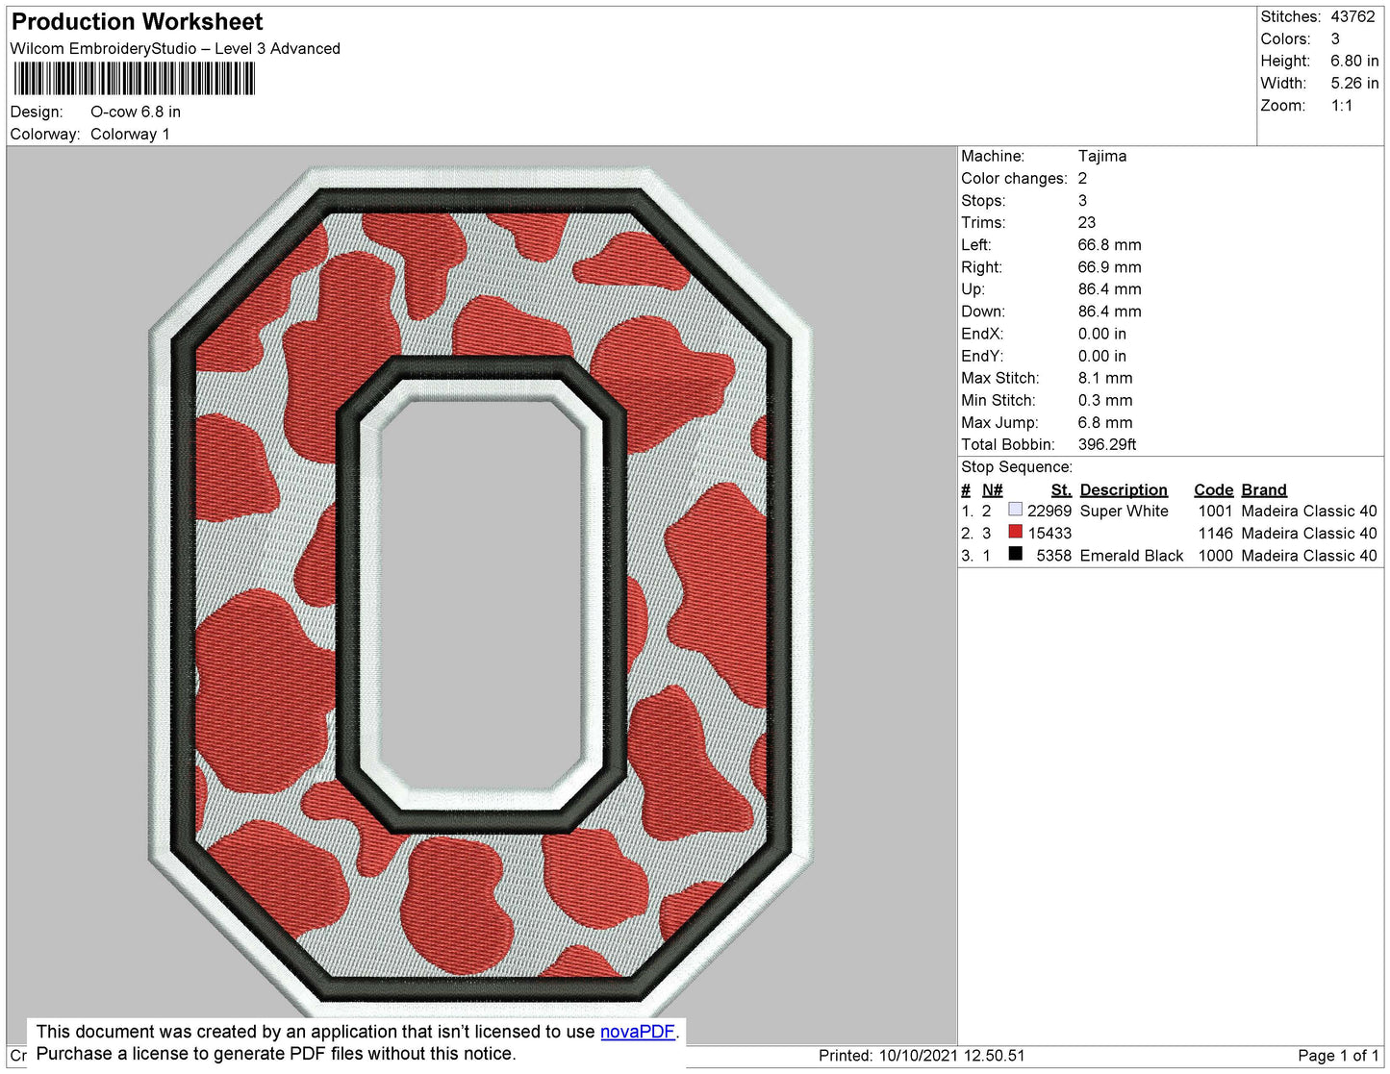Click the design name 'O-cow 6.8 in'
Screen dimensions: 1390x1074
(x=136, y=112)
